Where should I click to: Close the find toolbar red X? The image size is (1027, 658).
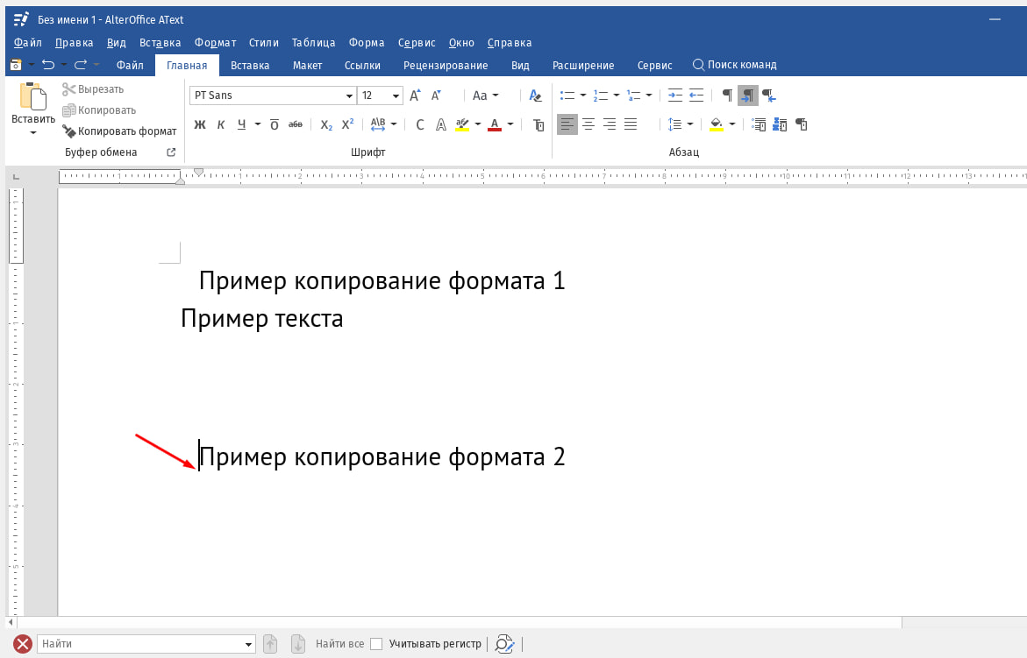pyautogui.click(x=23, y=644)
